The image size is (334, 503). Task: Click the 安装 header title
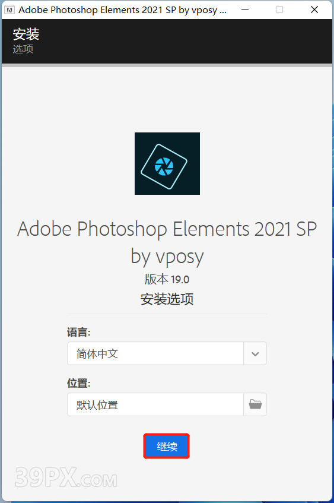click(x=26, y=34)
